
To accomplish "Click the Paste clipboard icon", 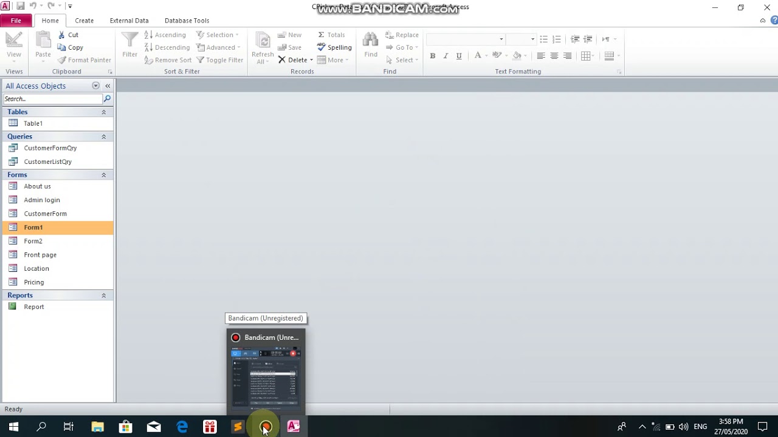I will pyautogui.click(x=43, y=40).
